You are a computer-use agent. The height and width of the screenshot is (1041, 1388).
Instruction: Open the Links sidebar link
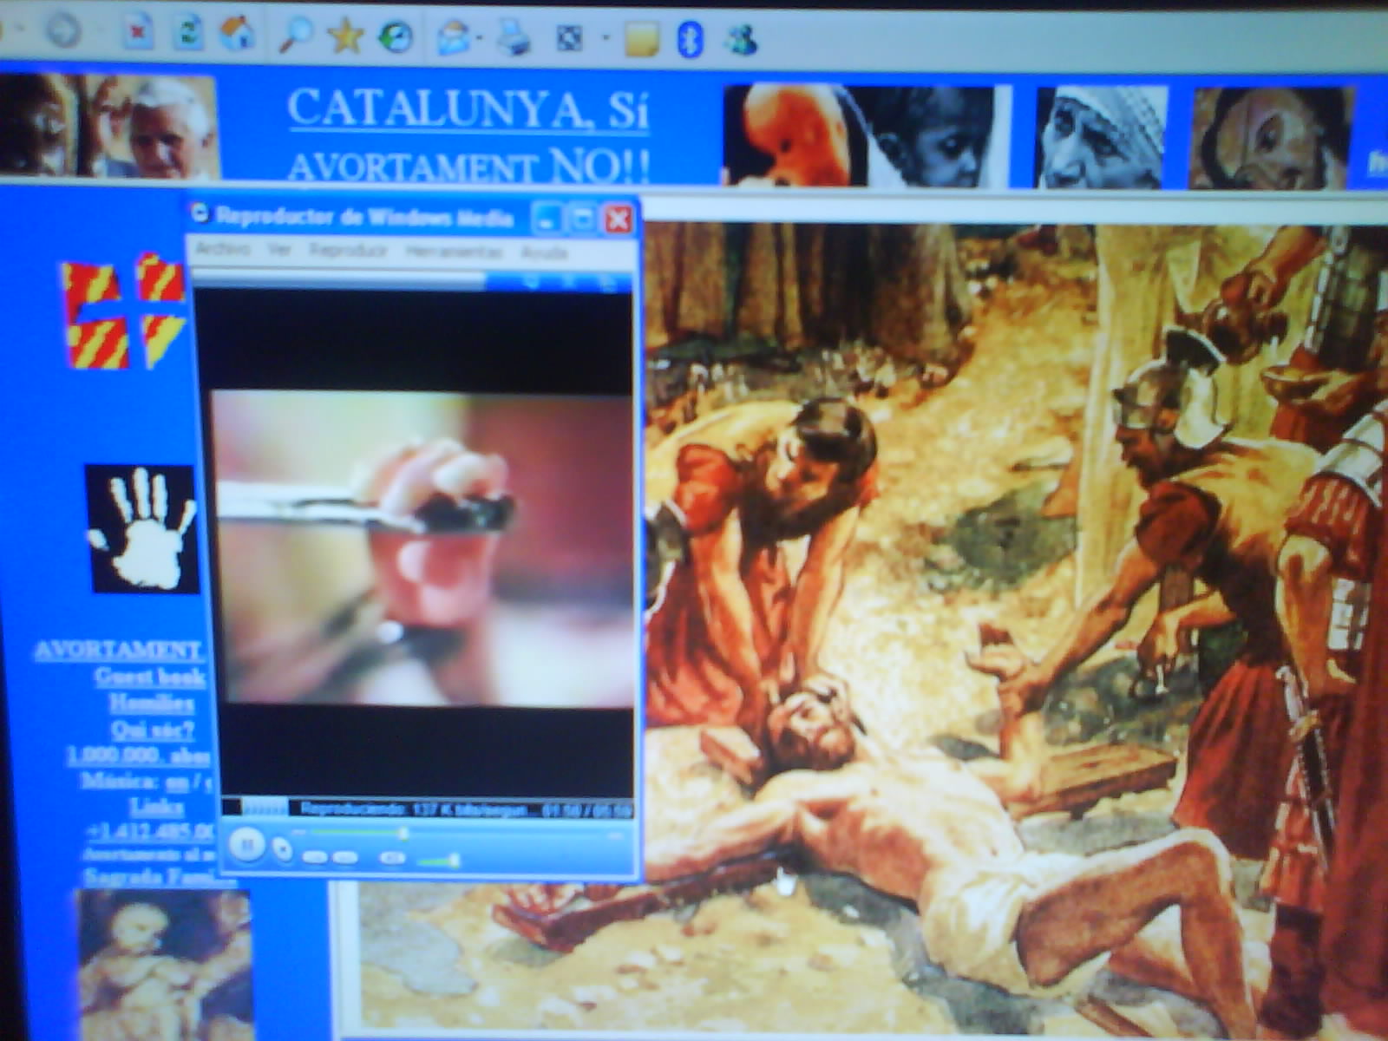click(157, 807)
